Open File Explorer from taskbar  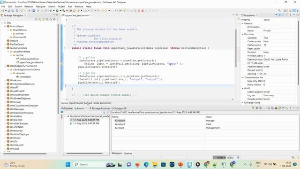(155, 164)
